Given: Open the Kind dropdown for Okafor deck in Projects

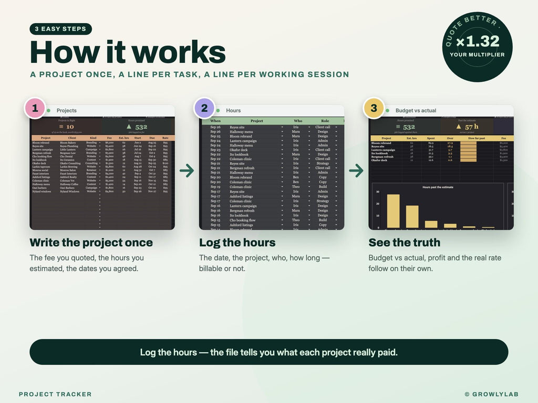Looking at the screenshot, I should pos(100,164).
